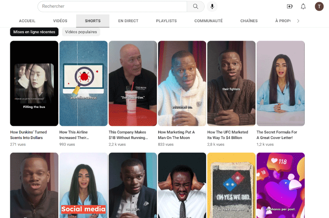Screen dimensions: 329x218
Task: Click the 1,2 k vues view count
Action: point(265,144)
